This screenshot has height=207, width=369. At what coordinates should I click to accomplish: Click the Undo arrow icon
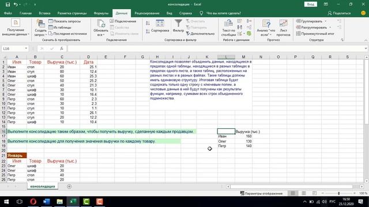[x=16, y=5]
